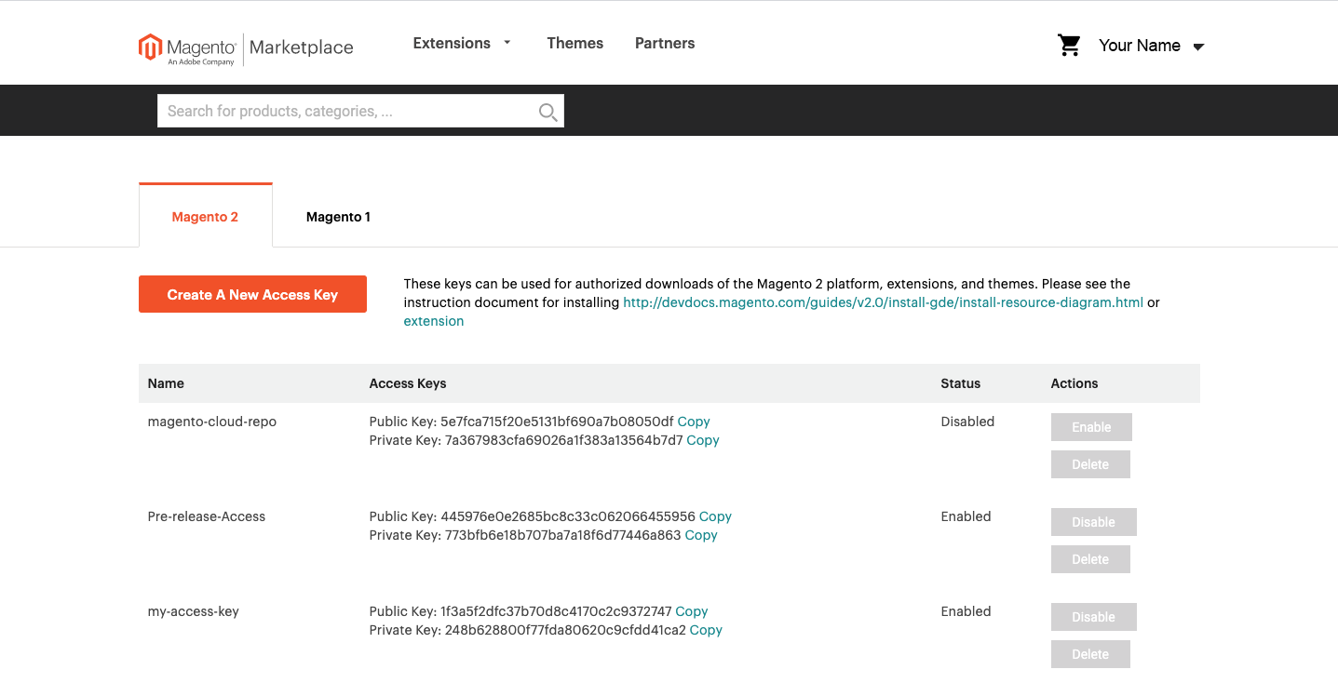Viewport: 1338px width, 683px height.
Task: Copy my-access-key private key
Action: pyautogui.click(x=706, y=630)
